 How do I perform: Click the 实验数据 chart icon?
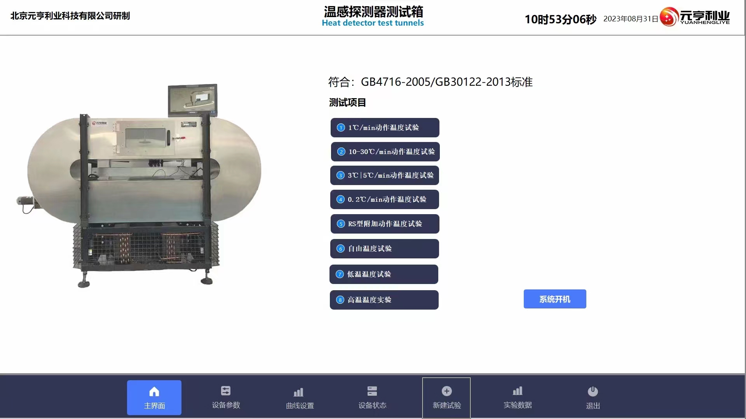(518, 391)
